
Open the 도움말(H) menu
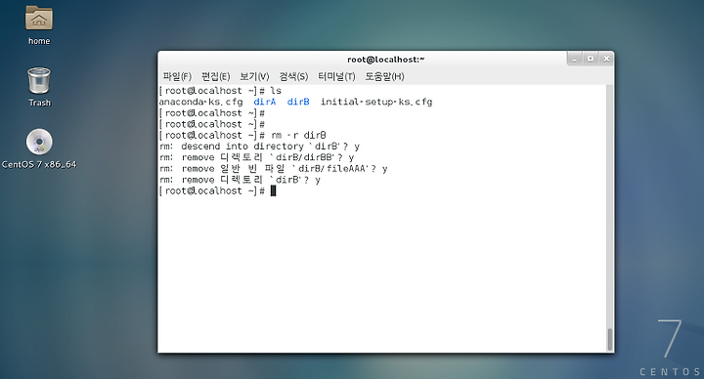(384, 77)
